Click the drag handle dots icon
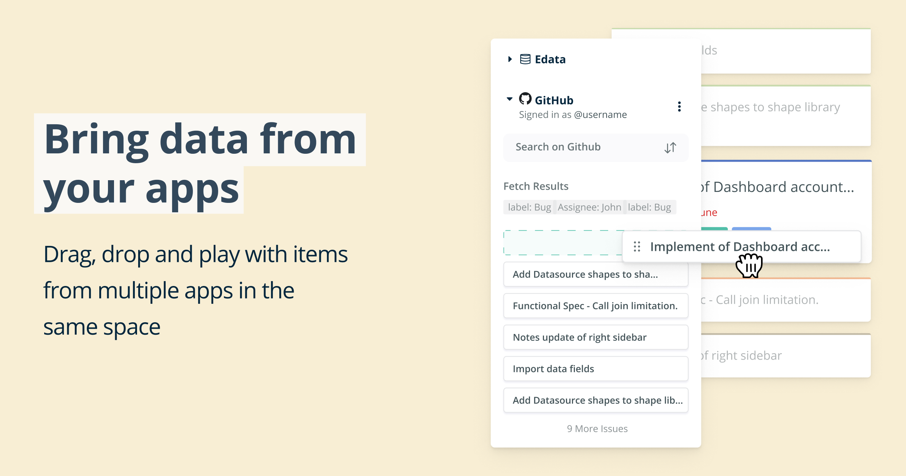 637,247
